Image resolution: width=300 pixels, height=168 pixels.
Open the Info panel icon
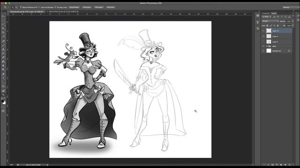(258, 15)
